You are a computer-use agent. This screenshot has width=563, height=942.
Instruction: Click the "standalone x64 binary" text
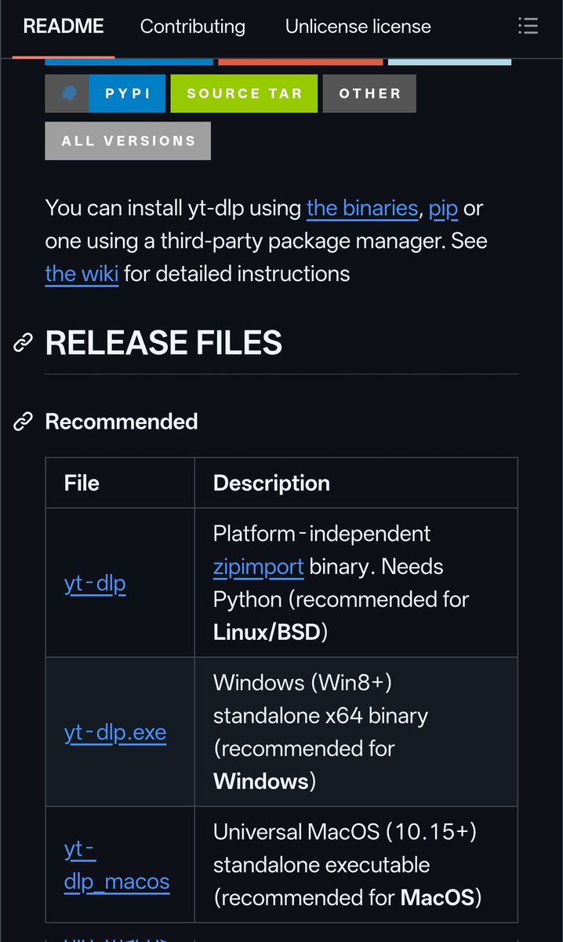[x=321, y=716]
